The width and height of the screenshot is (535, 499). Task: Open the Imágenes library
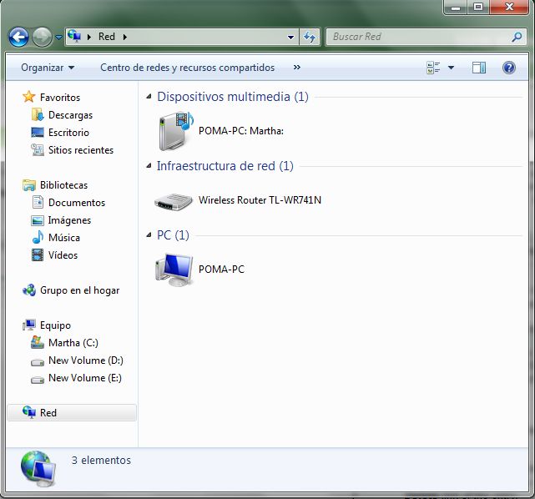pyautogui.click(x=69, y=220)
